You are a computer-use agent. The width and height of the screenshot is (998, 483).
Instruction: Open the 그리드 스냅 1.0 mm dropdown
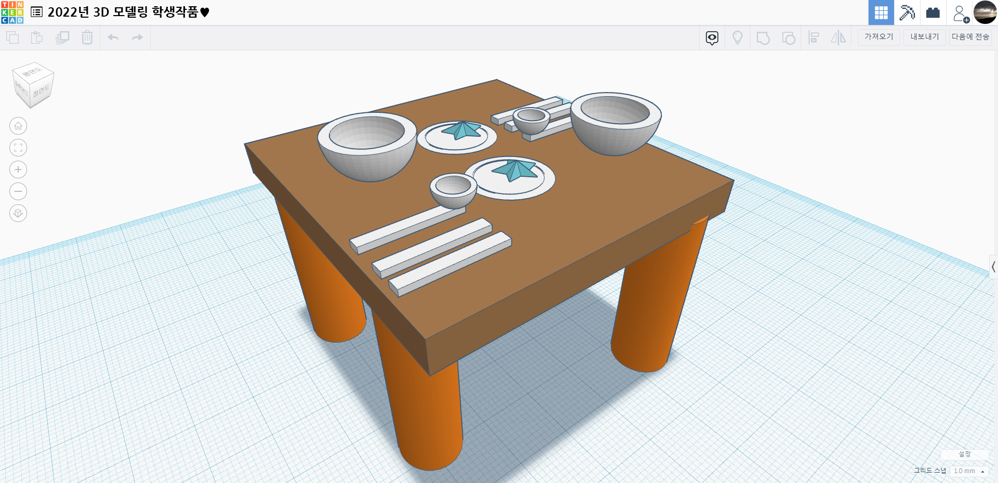click(969, 471)
